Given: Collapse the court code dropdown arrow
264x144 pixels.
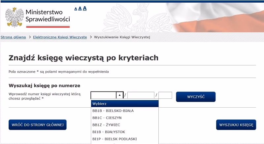Looking at the screenshot, I should coord(119,95).
